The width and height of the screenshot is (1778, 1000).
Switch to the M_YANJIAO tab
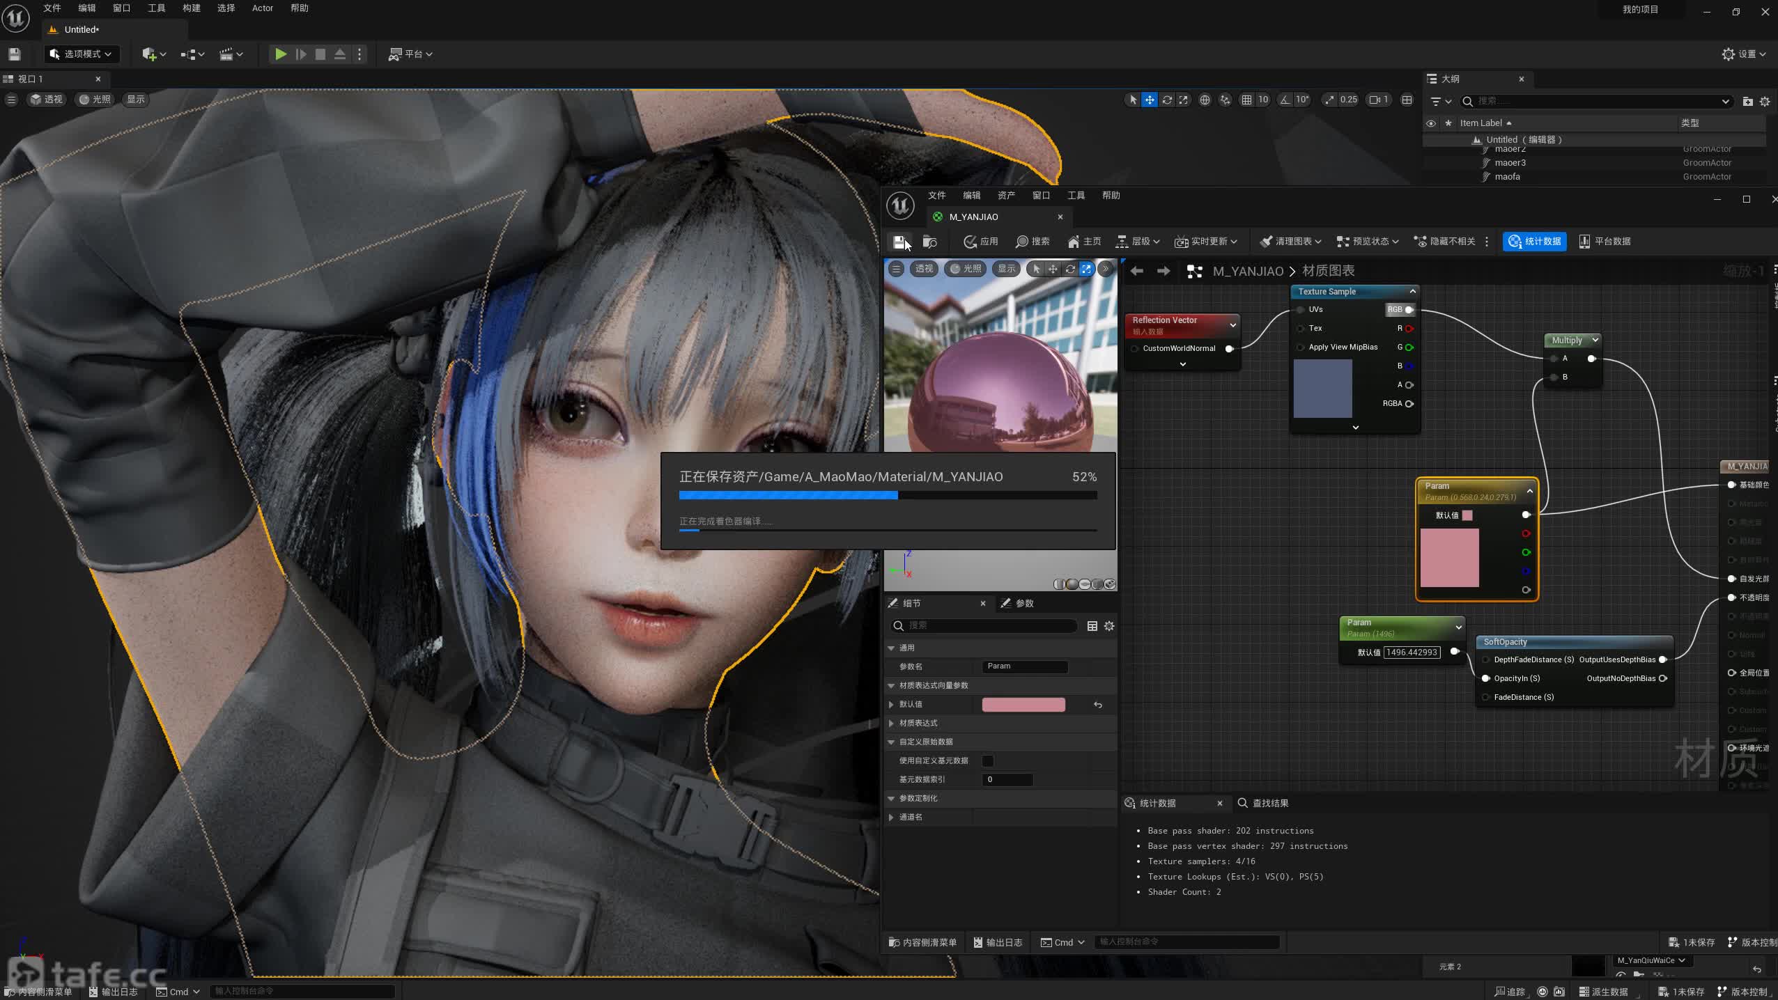pyautogui.click(x=973, y=217)
